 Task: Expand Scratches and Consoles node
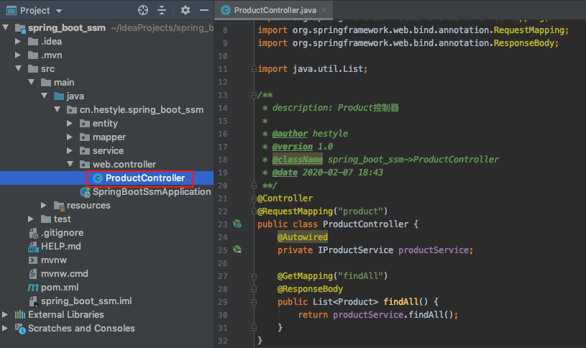click(x=5, y=328)
